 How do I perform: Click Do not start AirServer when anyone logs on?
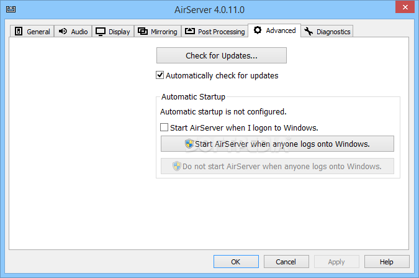point(277,166)
